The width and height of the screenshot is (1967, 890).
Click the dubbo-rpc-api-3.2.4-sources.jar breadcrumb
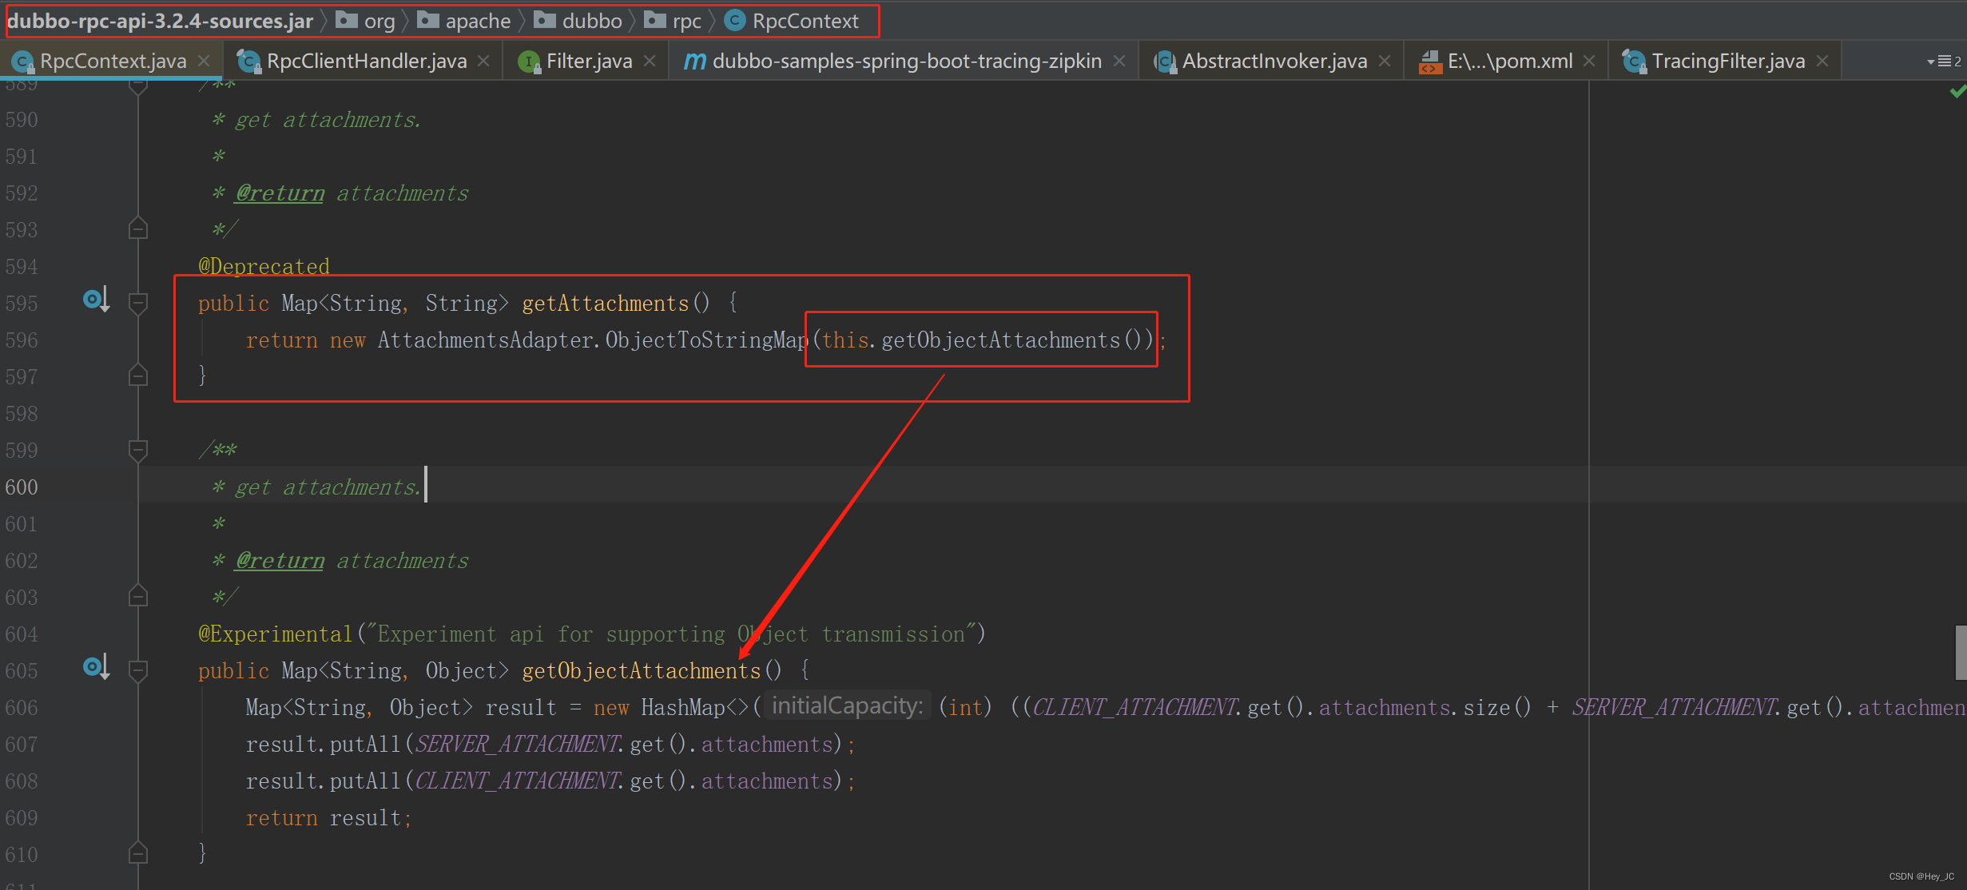[x=160, y=21]
